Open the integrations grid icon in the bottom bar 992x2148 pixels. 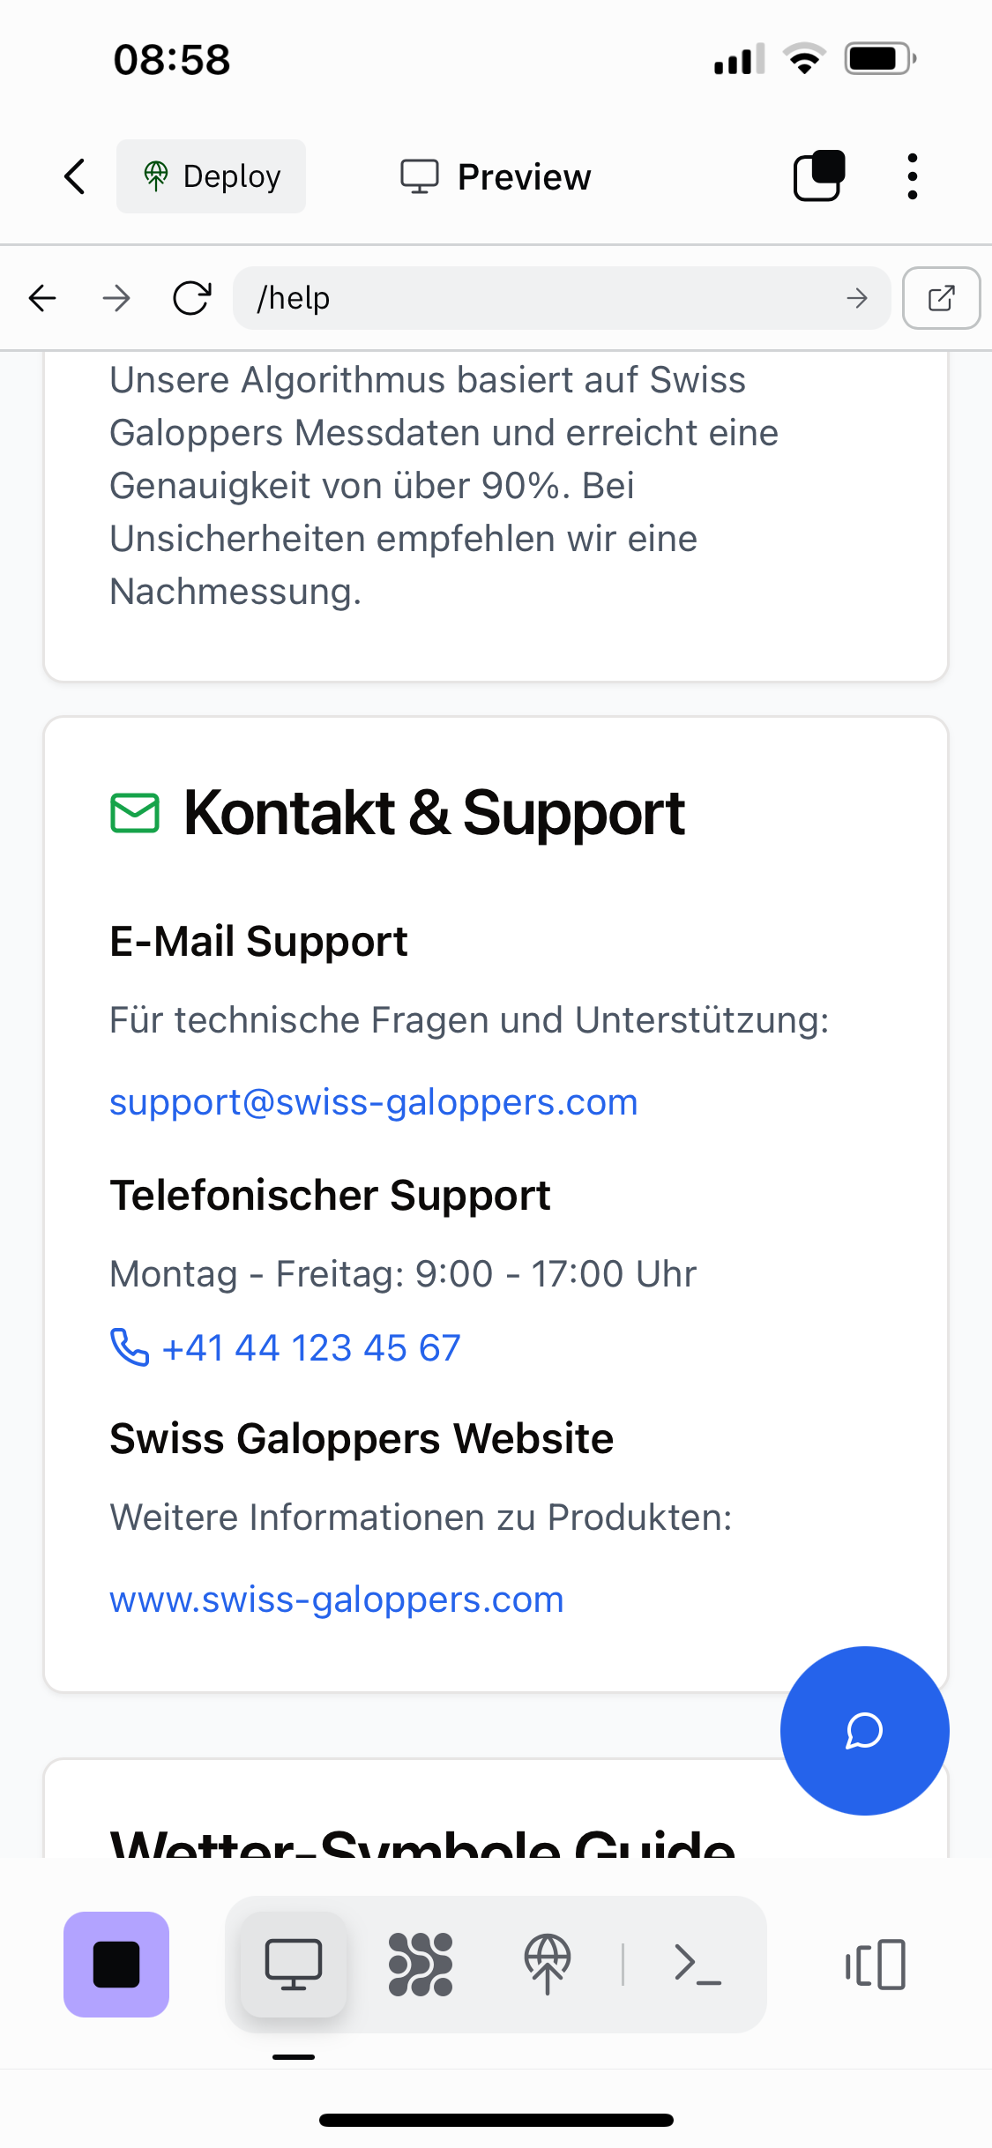(x=421, y=1965)
